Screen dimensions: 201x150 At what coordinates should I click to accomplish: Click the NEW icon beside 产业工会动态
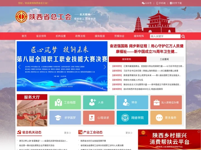click(x=80, y=132)
